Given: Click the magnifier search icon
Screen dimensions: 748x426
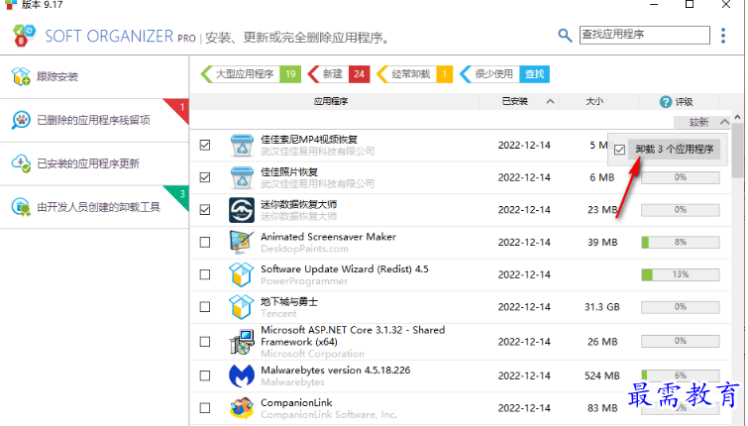Looking at the screenshot, I should click(x=565, y=36).
